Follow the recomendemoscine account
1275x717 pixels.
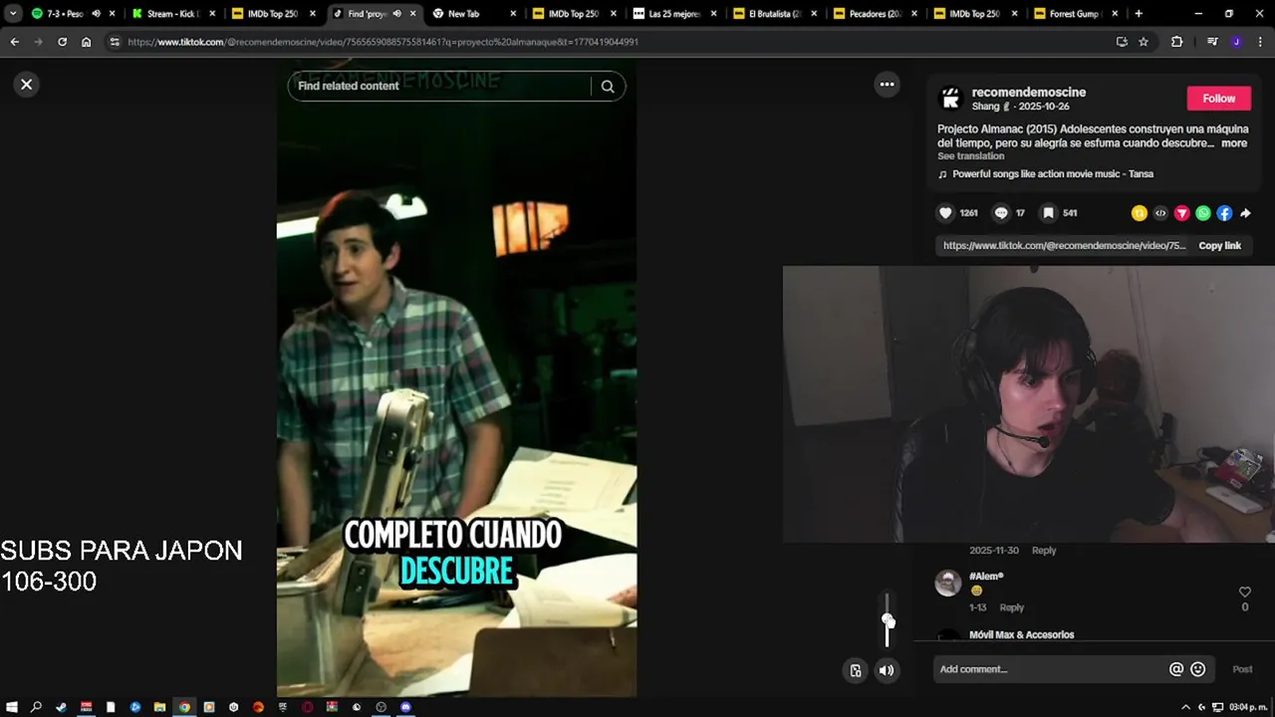[x=1219, y=99]
